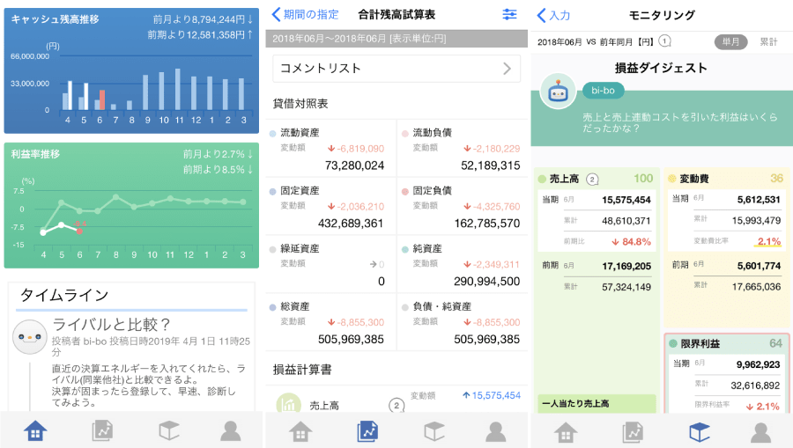Open the ライバルと比較？ timeline post

tap(111, 324)
